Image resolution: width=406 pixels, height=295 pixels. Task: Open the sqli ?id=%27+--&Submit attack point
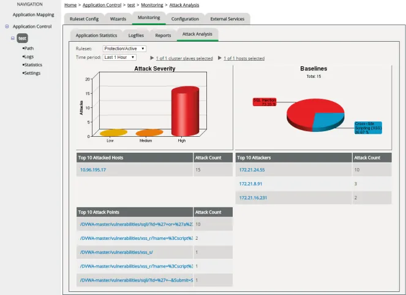[137, 280]
